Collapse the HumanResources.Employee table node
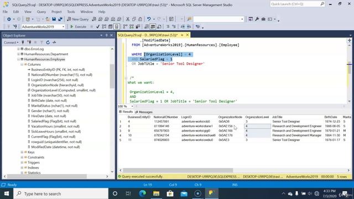Screen dimensions: 354x199 click(18, 59)
